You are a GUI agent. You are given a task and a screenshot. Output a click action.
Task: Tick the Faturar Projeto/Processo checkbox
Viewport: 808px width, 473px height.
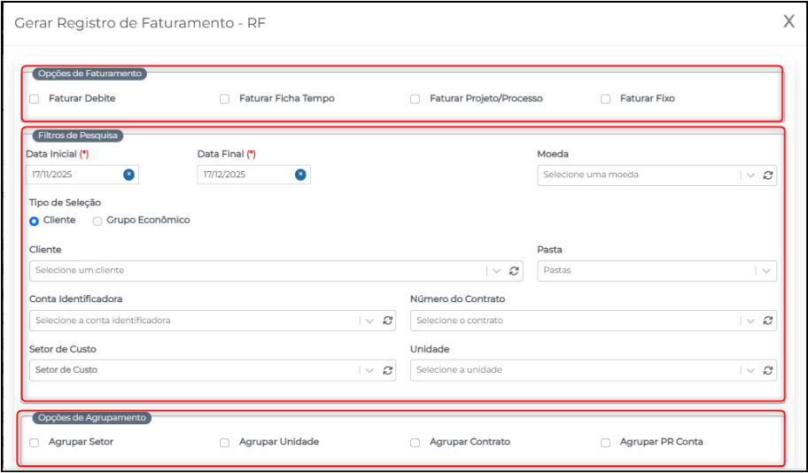click(415, 99)
